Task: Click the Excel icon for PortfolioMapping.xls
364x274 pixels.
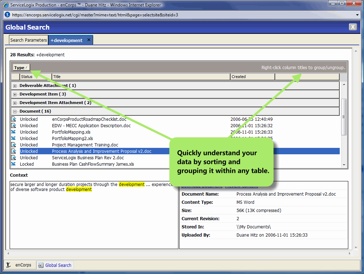Action: click(14, 132)
